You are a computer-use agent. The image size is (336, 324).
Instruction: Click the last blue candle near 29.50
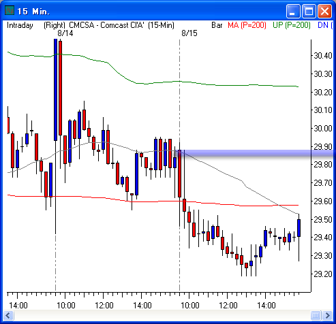[x=299, y=228]
